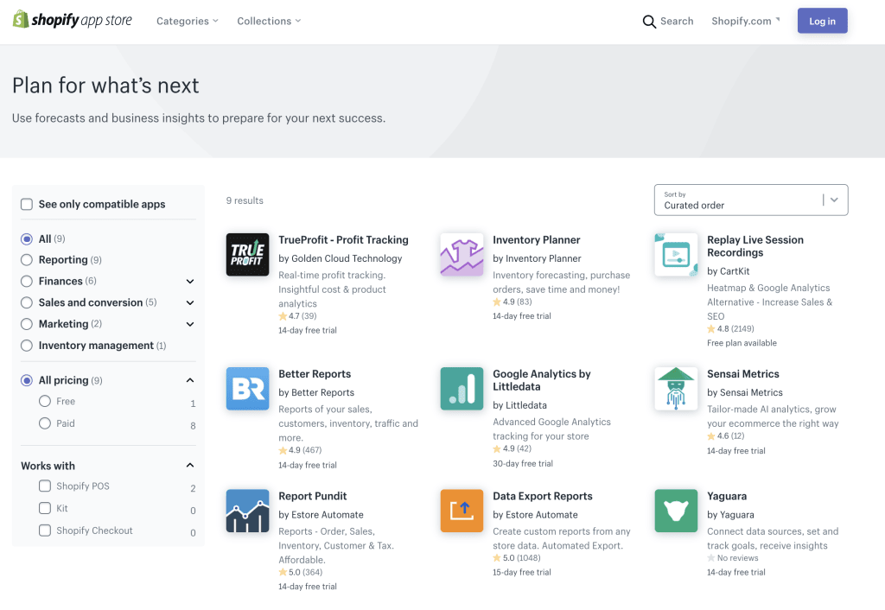Click the Shopify app store logo
The image size is (885, 610).
tap(73, 21)
